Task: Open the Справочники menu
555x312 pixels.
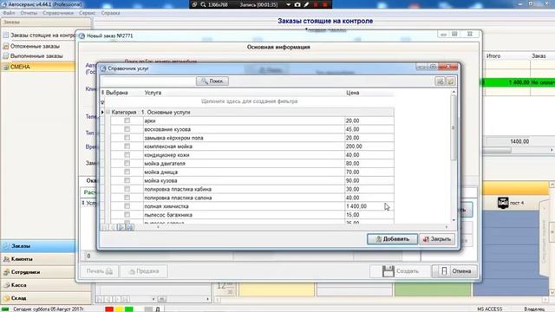Action: point(58,13)
